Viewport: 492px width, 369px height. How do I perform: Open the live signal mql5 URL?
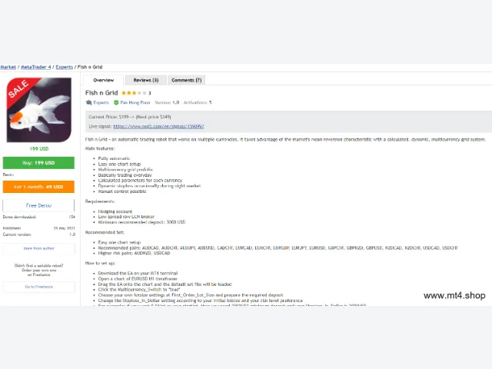click(158, 126)
